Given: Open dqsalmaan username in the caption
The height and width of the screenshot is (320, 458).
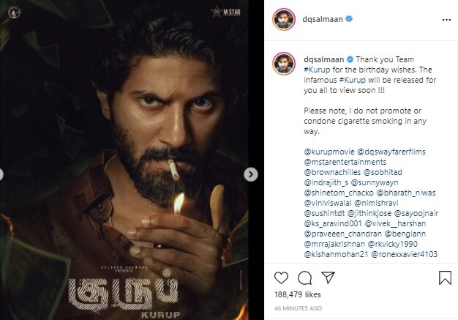Looking at the screenshot, I should click(x=322, y=57).
